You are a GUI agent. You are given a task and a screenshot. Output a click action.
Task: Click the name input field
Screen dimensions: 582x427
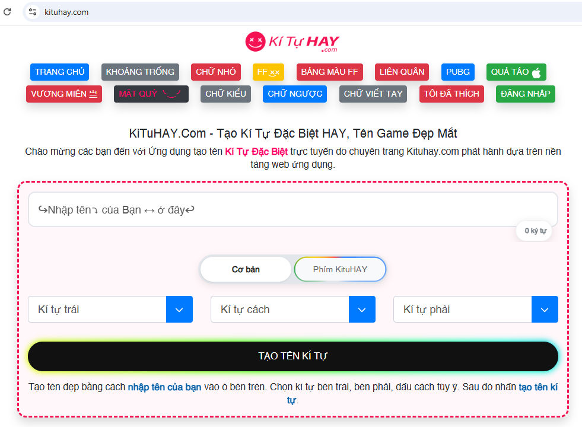click(x=293, y=209)
